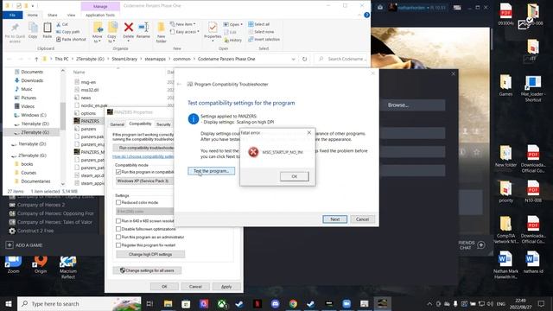Open Move to dropdown in ribbon
The width and height of the screenshot is (553, 311).
[98, 33]
